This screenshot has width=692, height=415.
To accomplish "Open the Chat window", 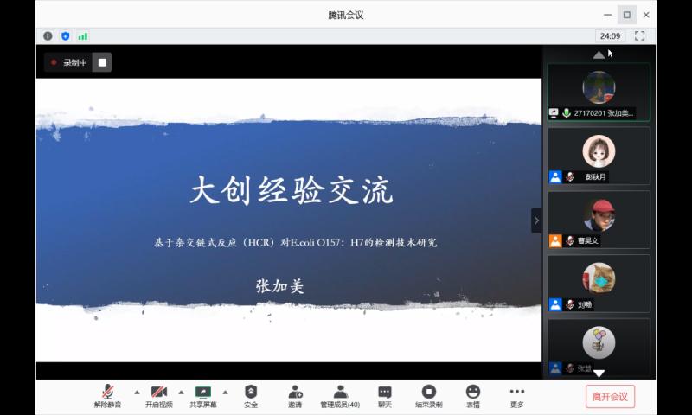I will click(x=385, y=395).
